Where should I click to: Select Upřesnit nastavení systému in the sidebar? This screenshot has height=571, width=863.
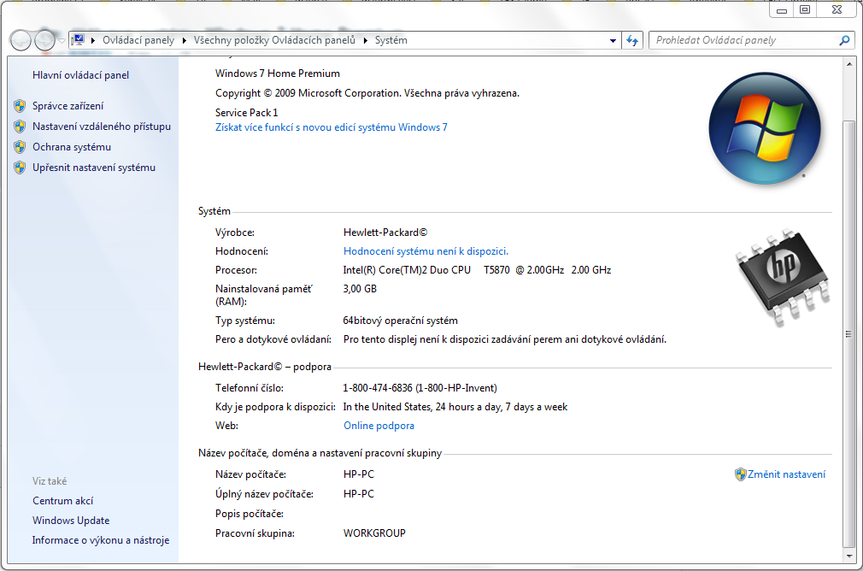[94, 168]
